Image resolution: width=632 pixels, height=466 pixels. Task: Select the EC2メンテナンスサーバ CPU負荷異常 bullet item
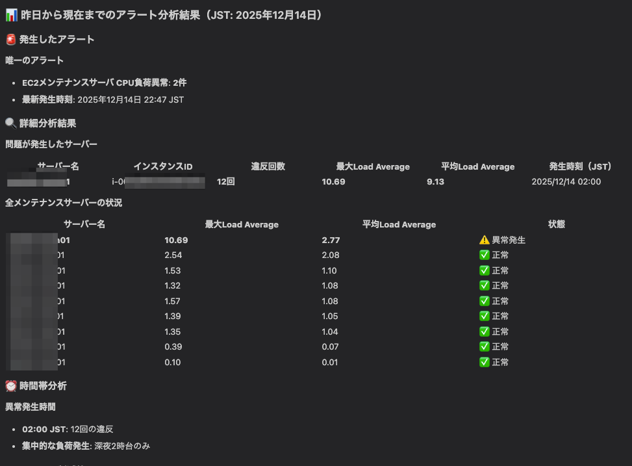pos(104,83)
